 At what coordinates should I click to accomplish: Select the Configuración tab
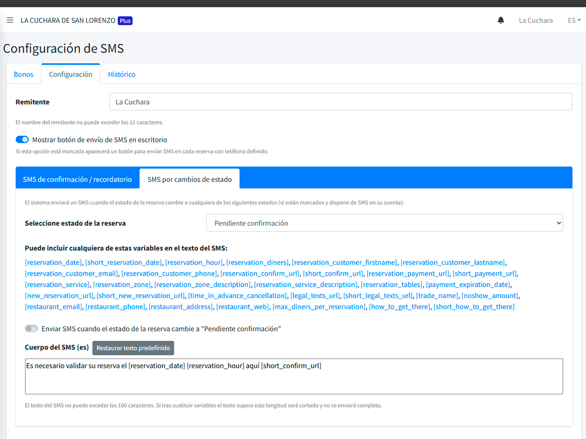pyautogui.click(x=70, y=74)
